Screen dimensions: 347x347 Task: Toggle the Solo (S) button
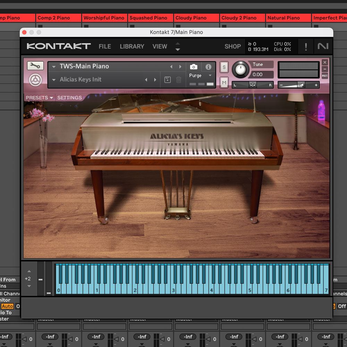coord(224,67)
